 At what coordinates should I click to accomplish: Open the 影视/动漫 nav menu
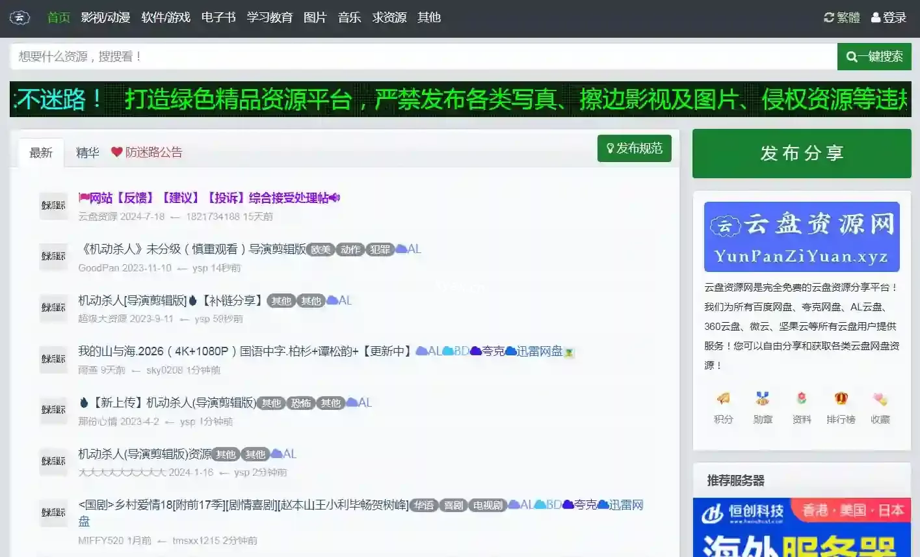coord(105,18)
